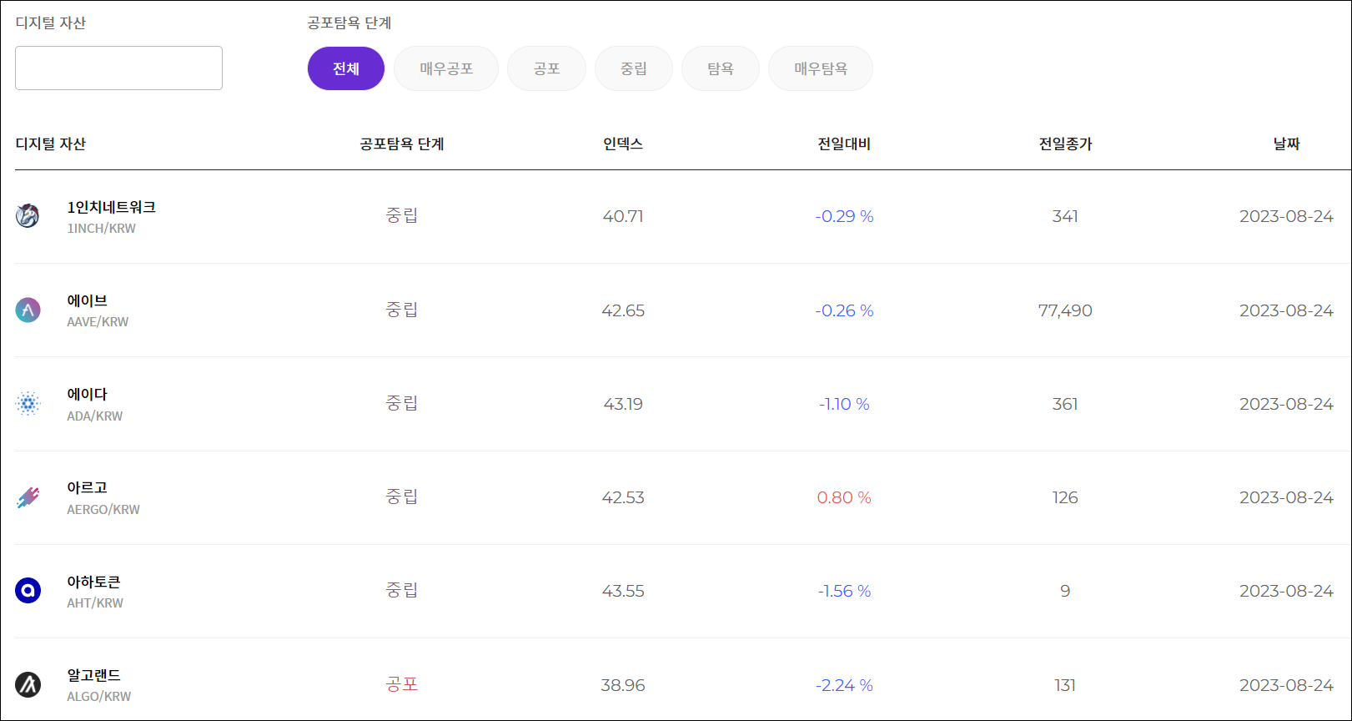Open the 아하토큰 asset name
Screen dimensions: 1352x721
pos(94,582)
